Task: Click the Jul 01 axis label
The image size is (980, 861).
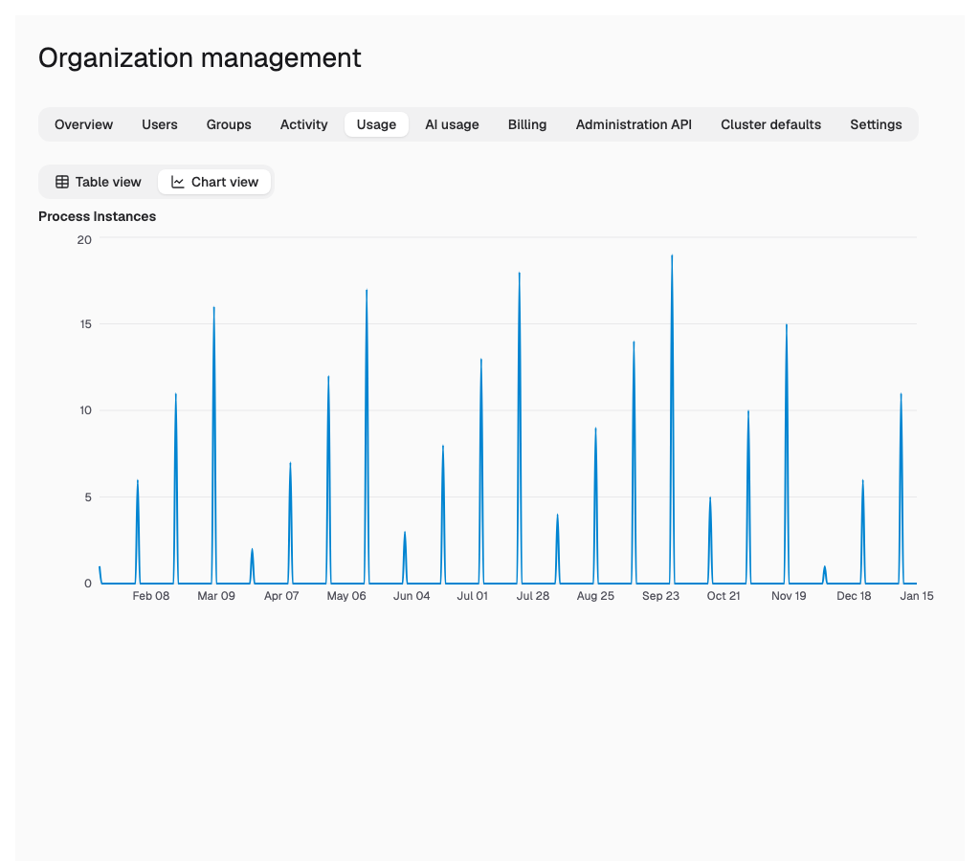Action: coord(472,596)
